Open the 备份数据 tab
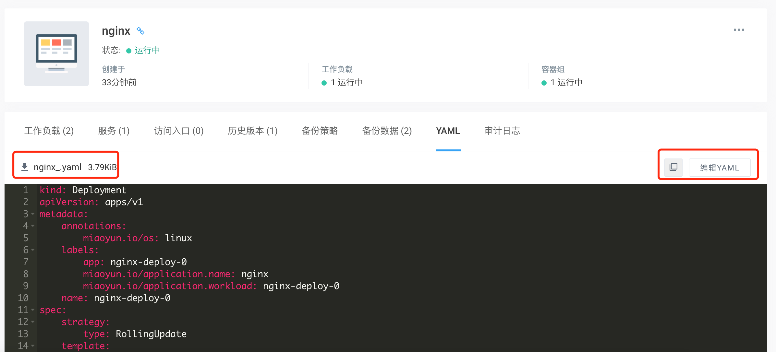This screenshot has width=776, height=352. click(387, 131)
